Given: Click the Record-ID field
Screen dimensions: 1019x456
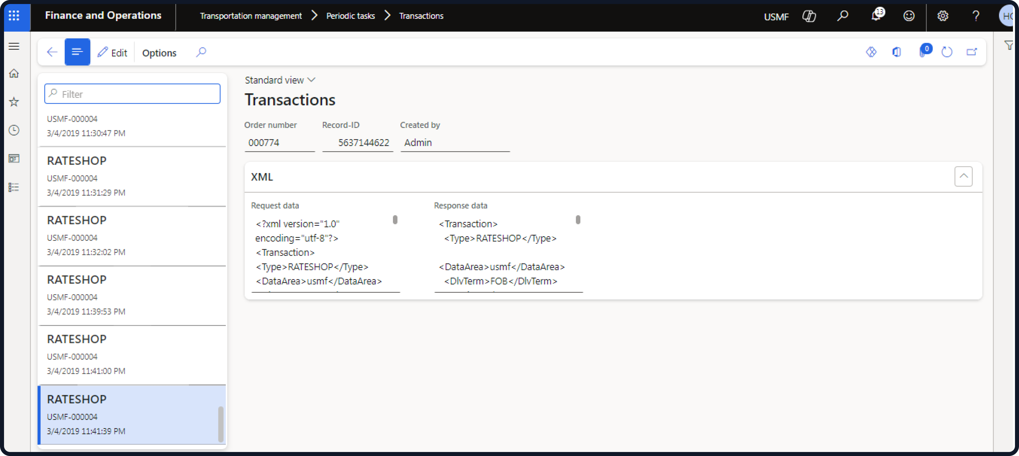Looking at the screenshot, I should (358, 143).
